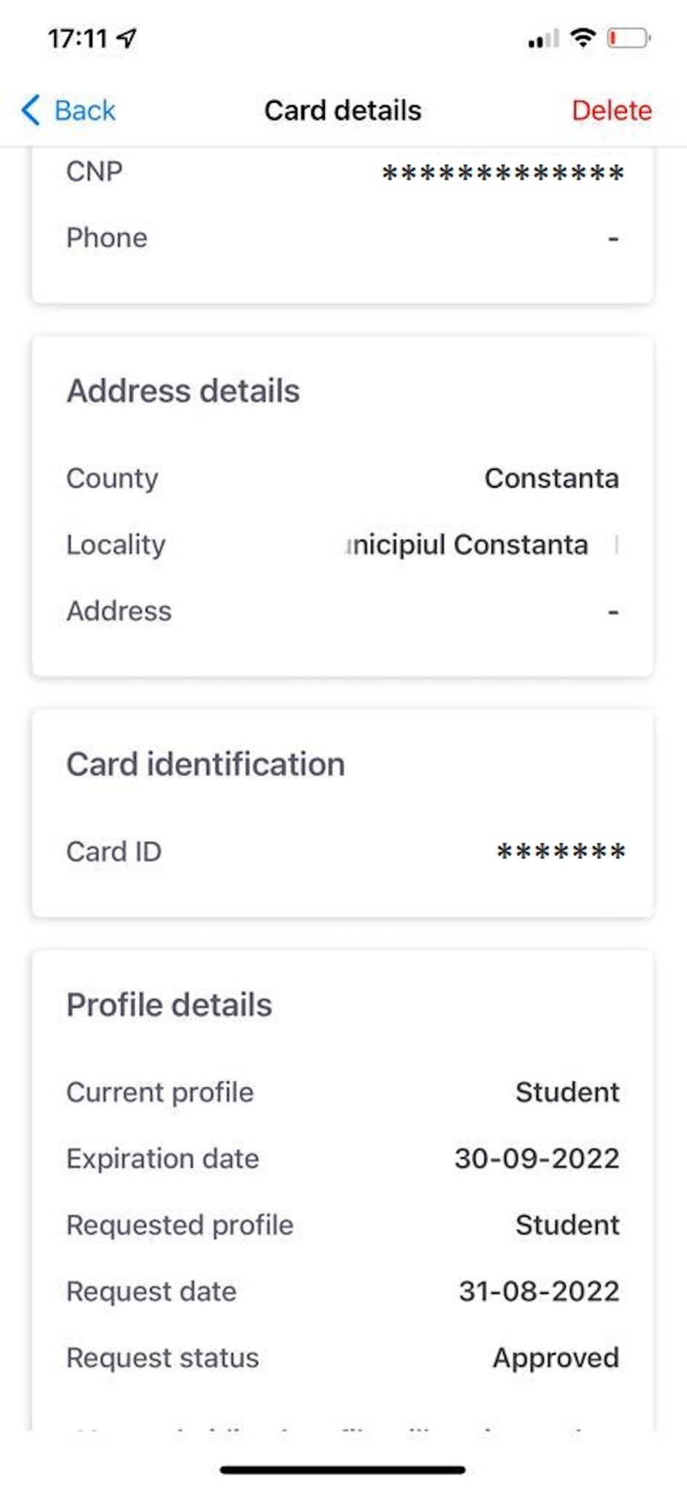Tap the Card details title
687x1488 pixels.
(343, 111)
